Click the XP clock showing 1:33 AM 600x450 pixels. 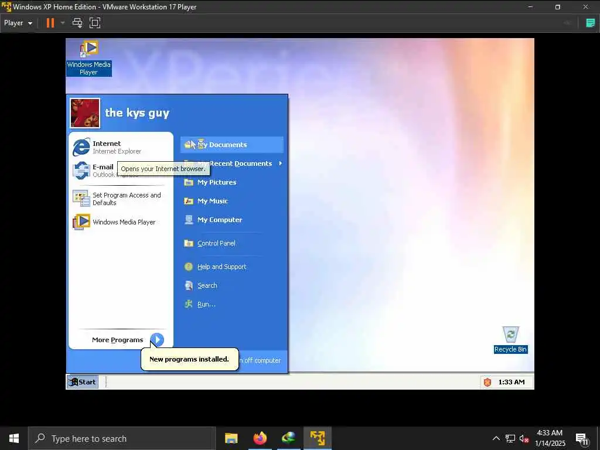coord(512,382)
